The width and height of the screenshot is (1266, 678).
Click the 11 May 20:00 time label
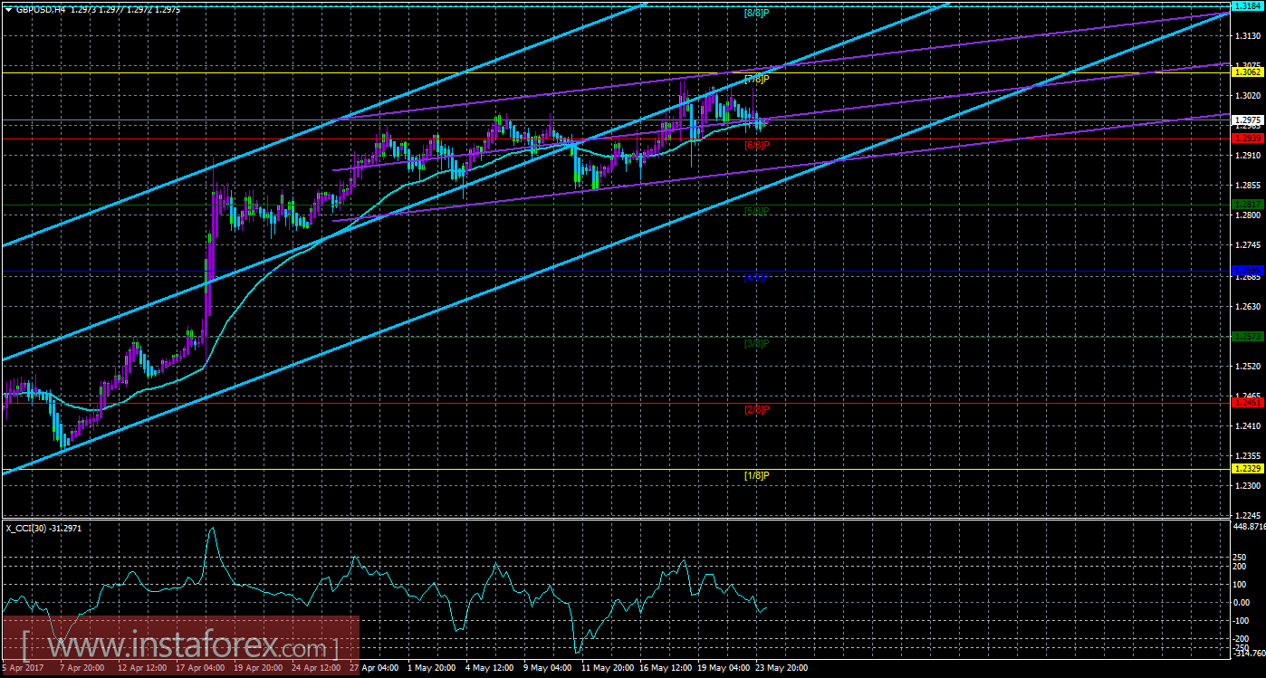coord(608,668)
